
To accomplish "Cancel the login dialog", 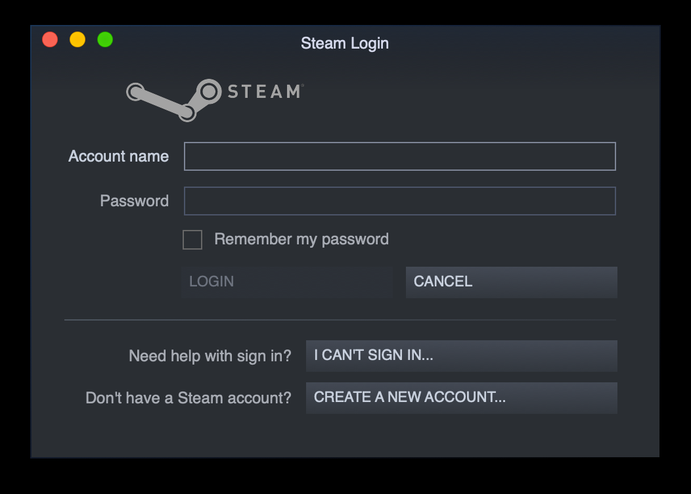I will coord(511,282).
